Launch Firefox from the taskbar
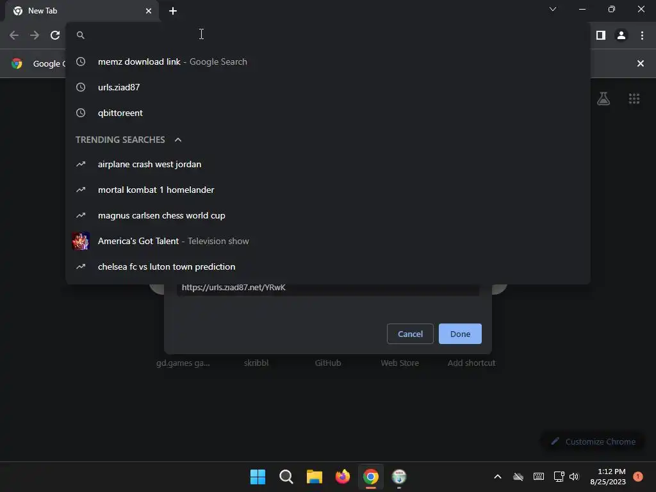The width and height of the screenshot is (656, 492). click(x=343, y=477)
